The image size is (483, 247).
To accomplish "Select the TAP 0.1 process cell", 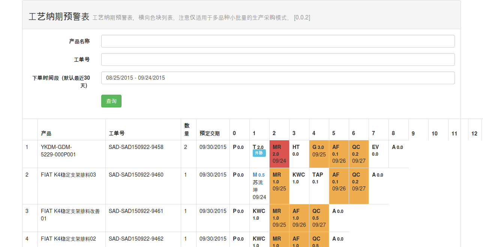I will [x=318, y=178].
